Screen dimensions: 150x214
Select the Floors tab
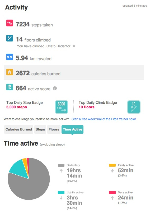54,129
